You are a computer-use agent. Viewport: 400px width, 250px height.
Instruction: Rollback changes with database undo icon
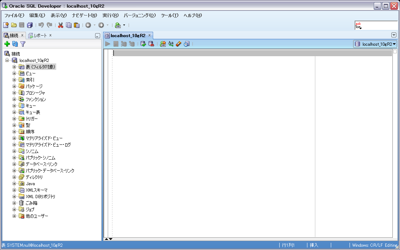click(x=151, y=44)
